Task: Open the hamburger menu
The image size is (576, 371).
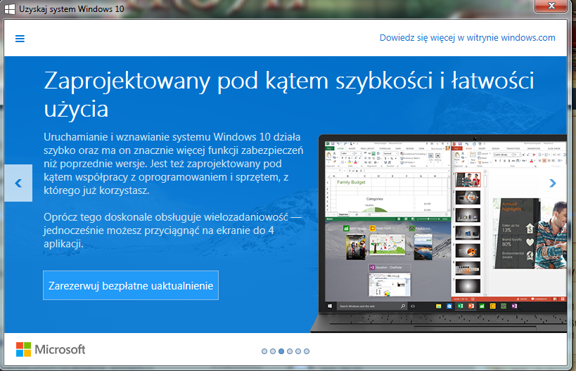Action: [x=20, y=39]
